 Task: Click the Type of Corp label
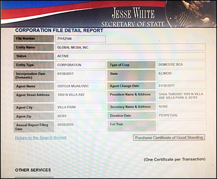click(131, 65)
